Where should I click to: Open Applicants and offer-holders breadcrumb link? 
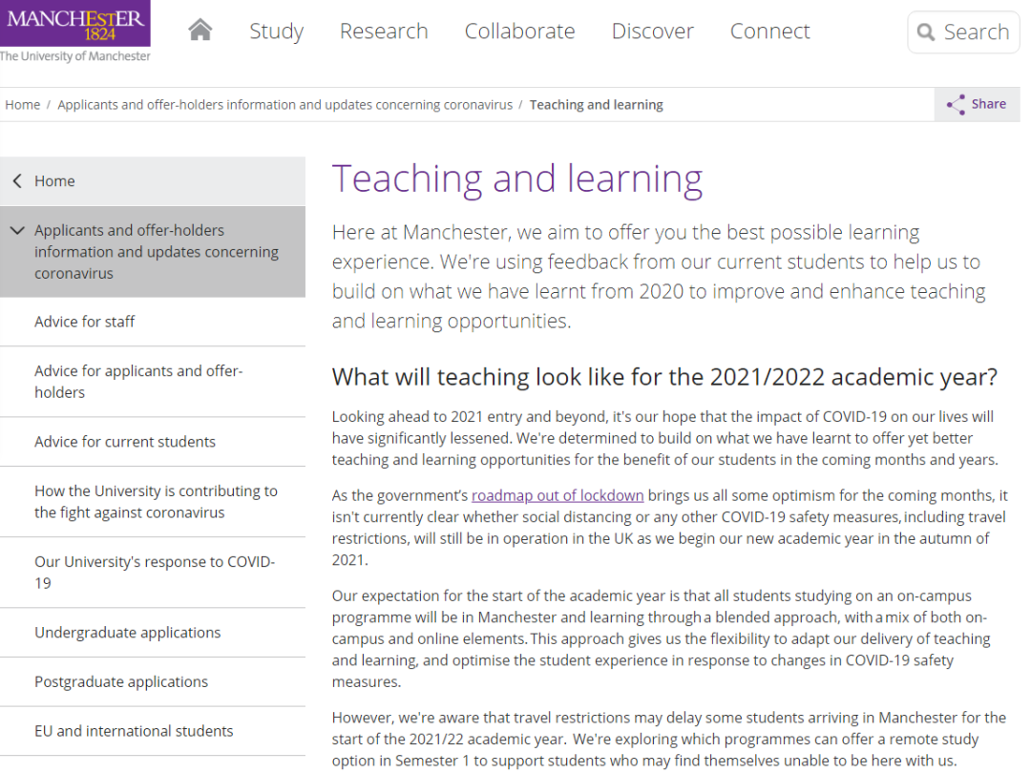point(284,105)
